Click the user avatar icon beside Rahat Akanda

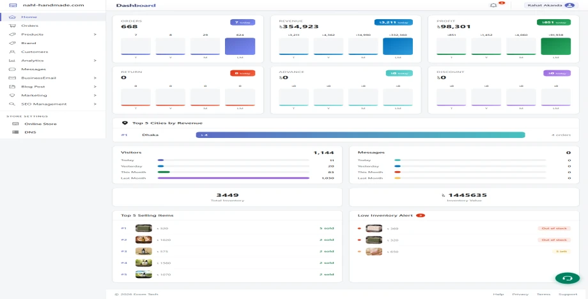[569, 5]
